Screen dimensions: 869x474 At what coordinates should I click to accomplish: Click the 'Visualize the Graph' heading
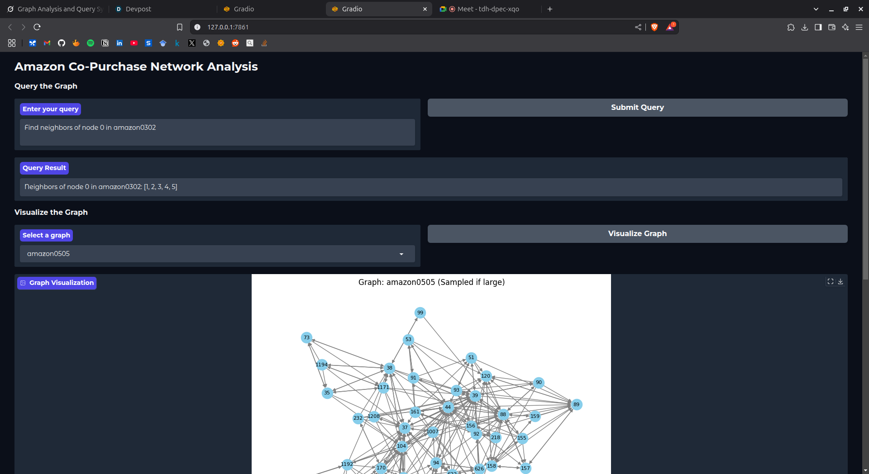(x=51, y=212)
